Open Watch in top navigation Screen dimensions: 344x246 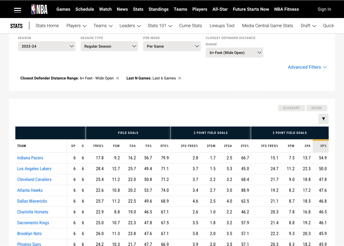[105, 9]
